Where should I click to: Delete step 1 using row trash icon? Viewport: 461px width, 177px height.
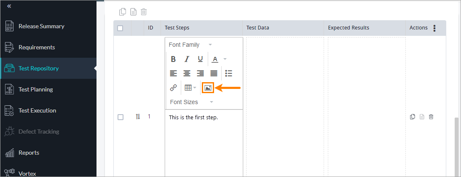[x=431, y=117]
